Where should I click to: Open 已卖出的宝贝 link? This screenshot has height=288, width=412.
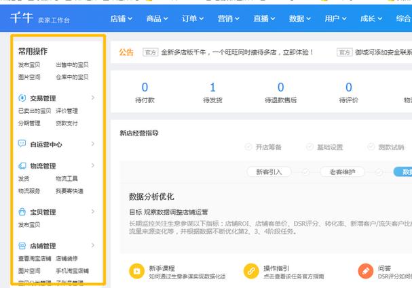point(35,111)
